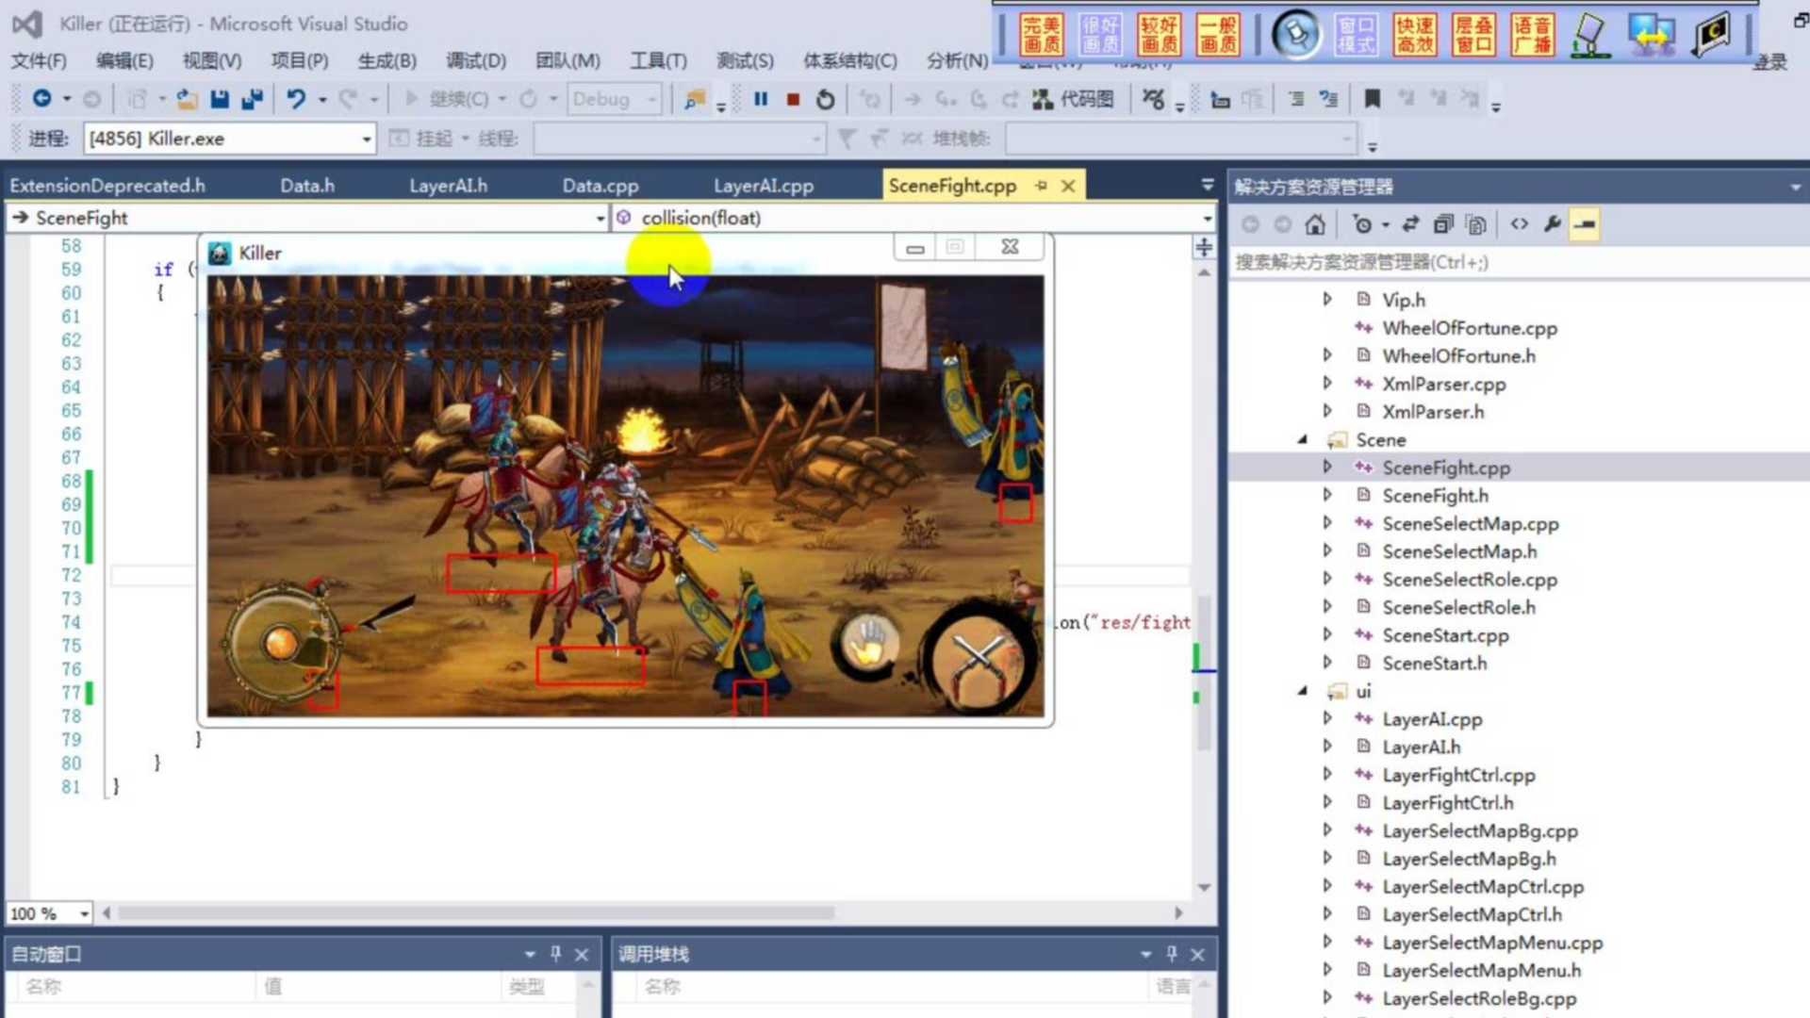
Task: Click the Navigate Backward icon
Action: (x=41, y=98)
